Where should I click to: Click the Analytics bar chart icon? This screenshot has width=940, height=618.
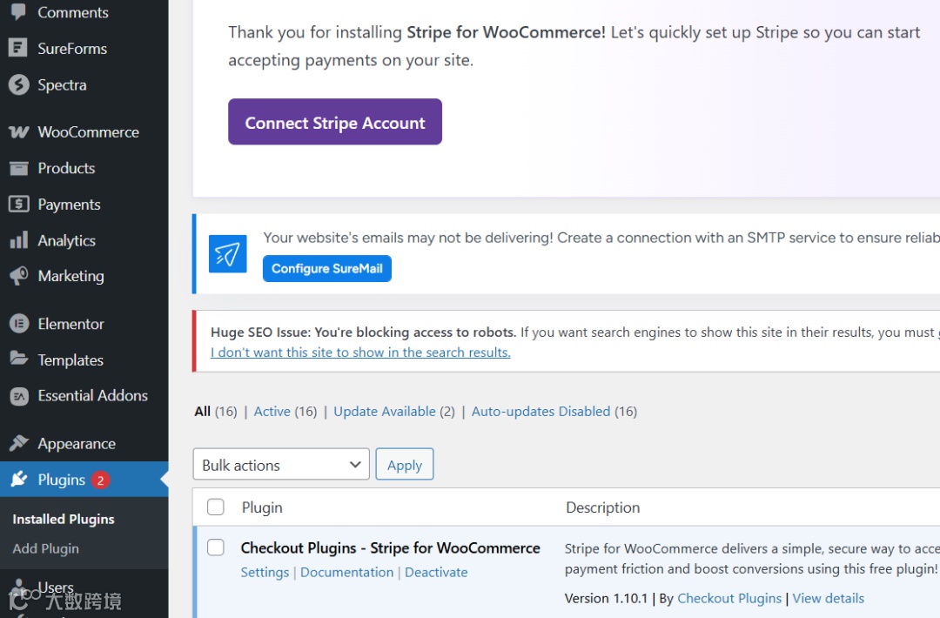coord(18,239)
